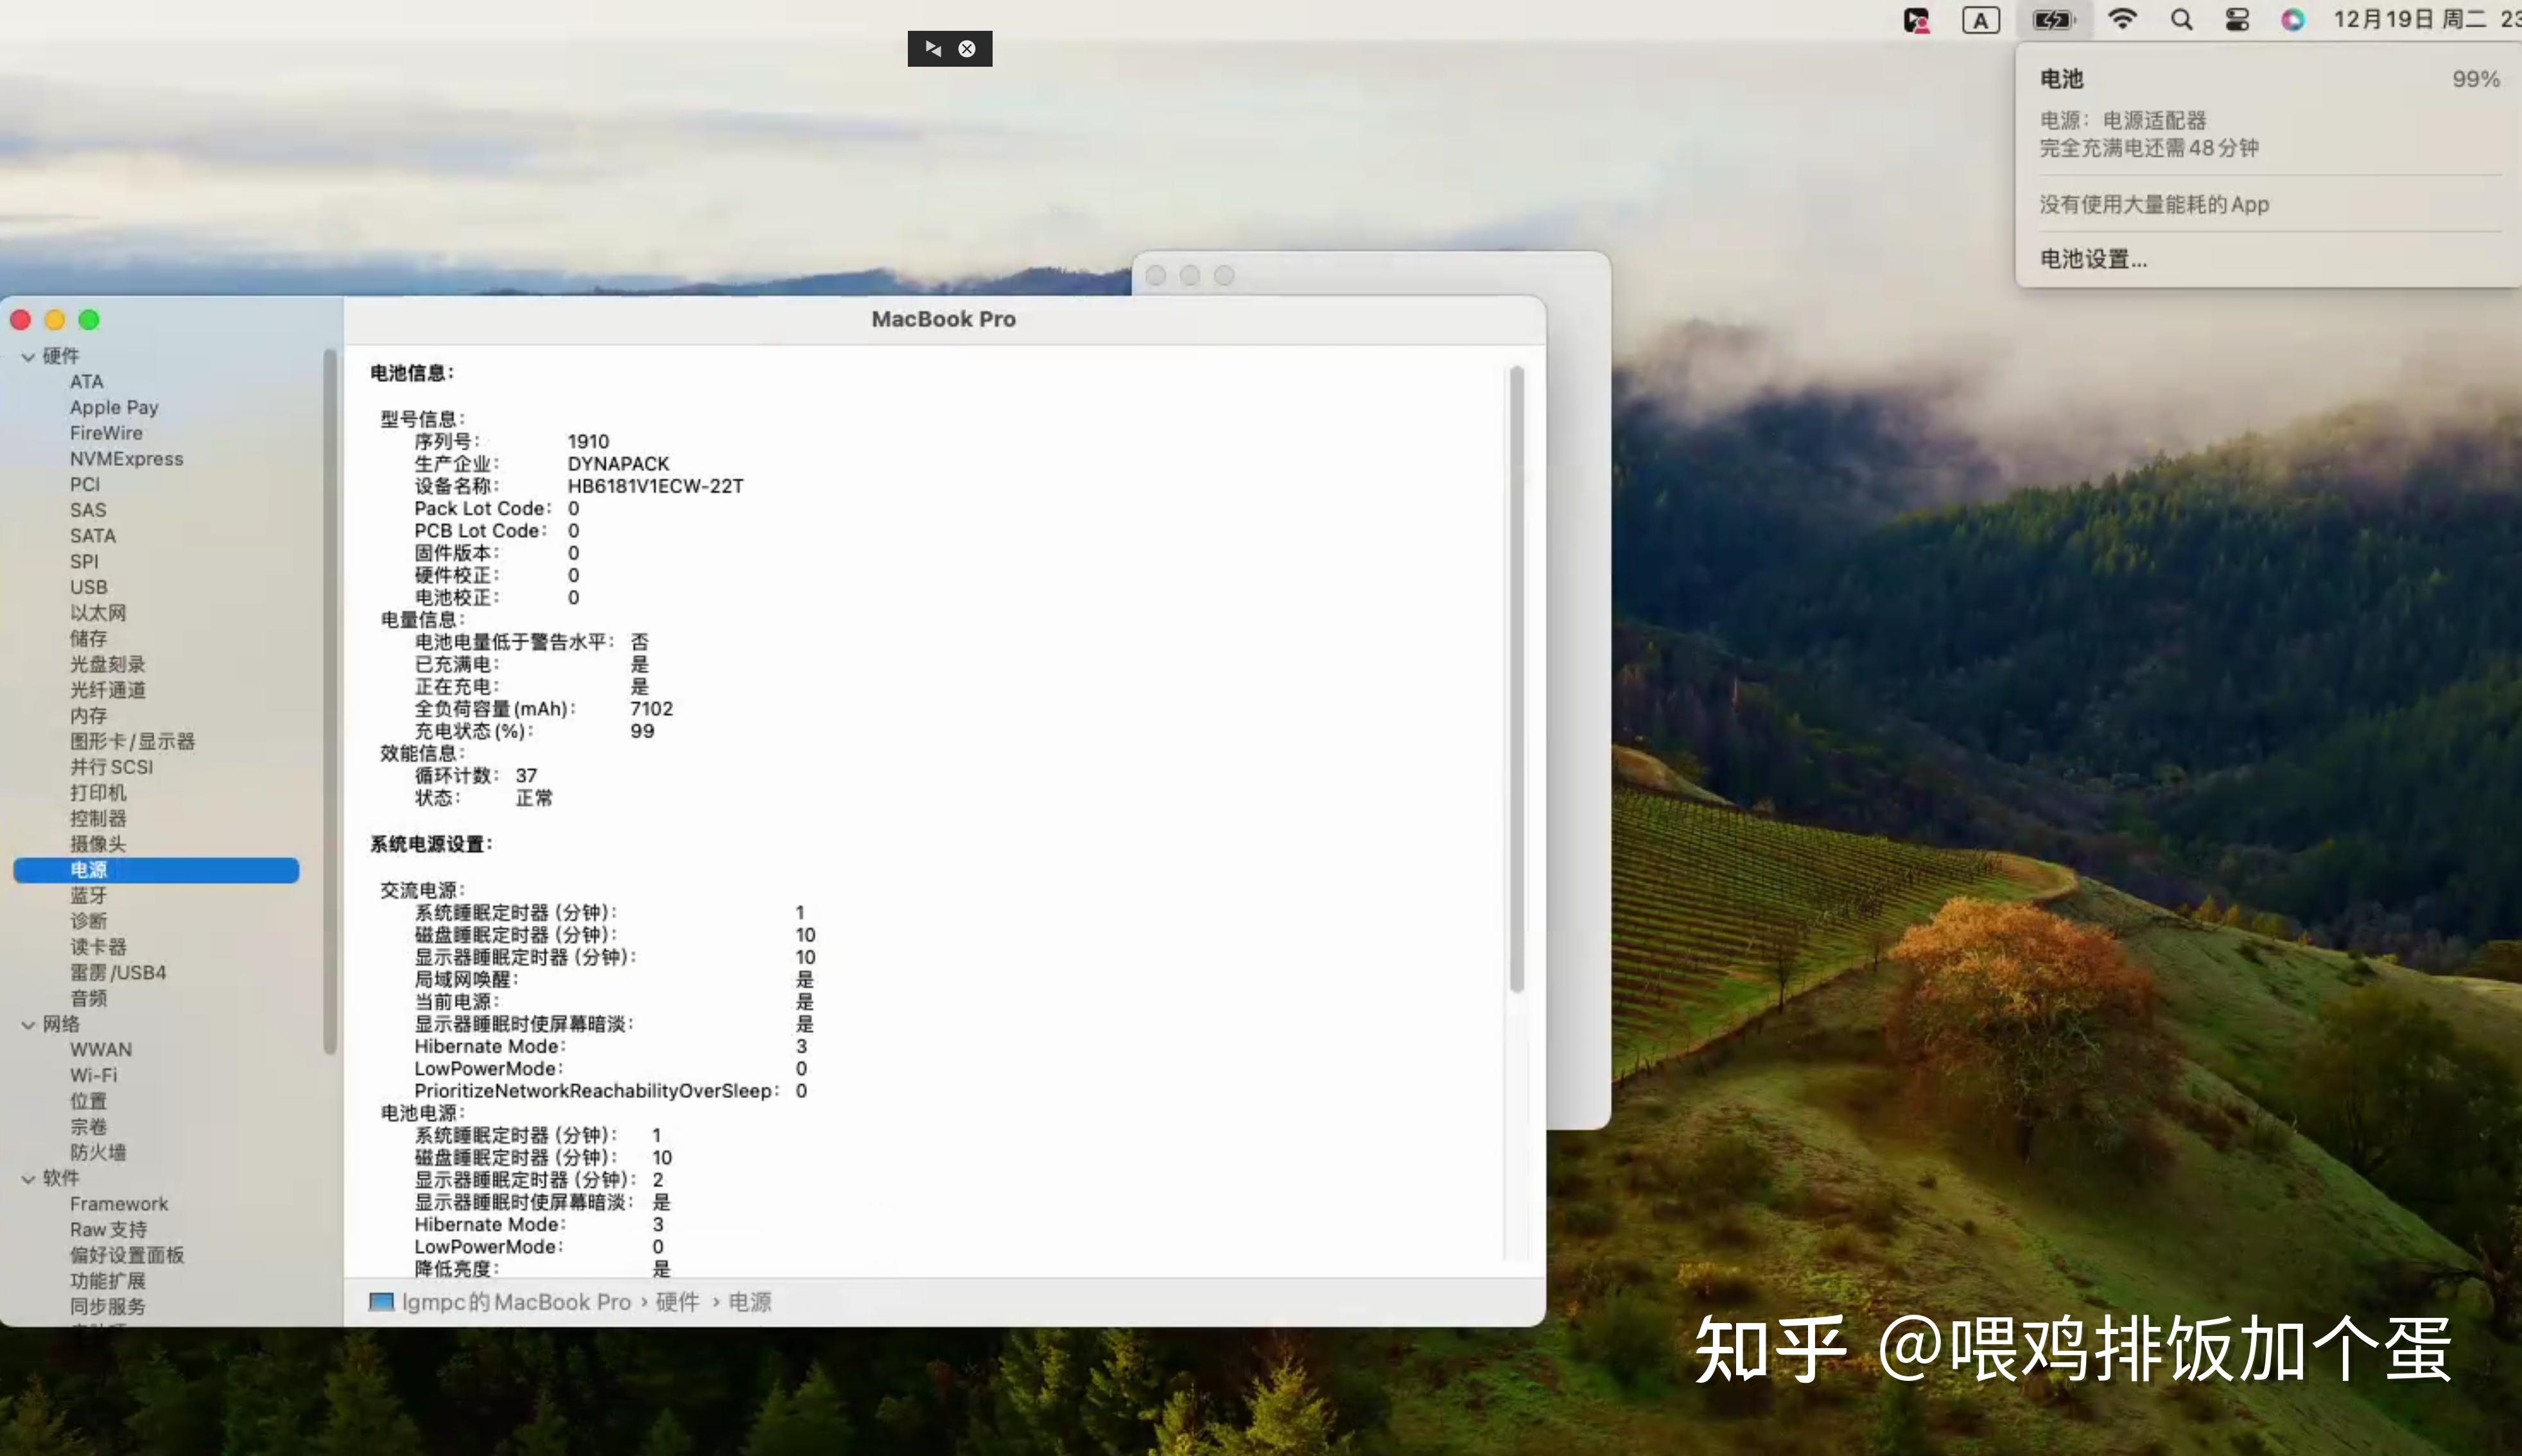The width and height of the screenshot is (2522, 1456).
Task: Select 蓝牙 in sidebar
Action: [x=88, y=895]
